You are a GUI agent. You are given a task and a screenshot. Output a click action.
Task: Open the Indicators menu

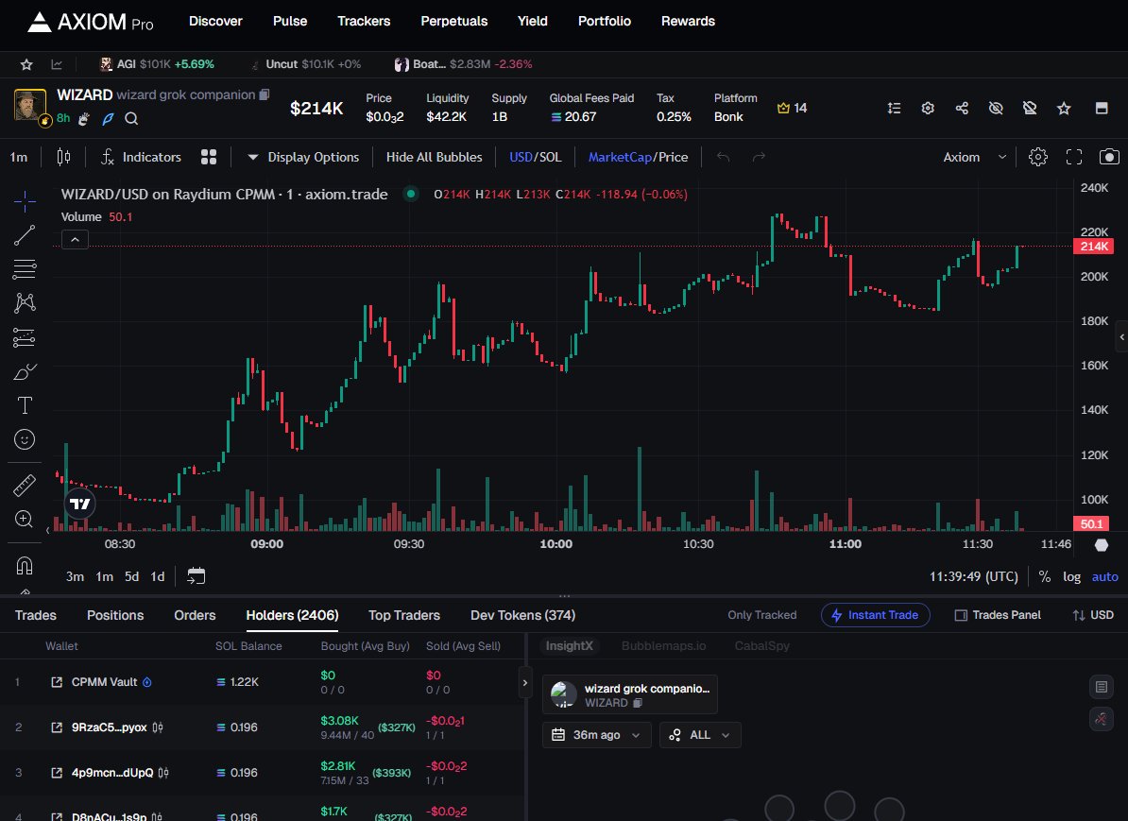(142, 157)
